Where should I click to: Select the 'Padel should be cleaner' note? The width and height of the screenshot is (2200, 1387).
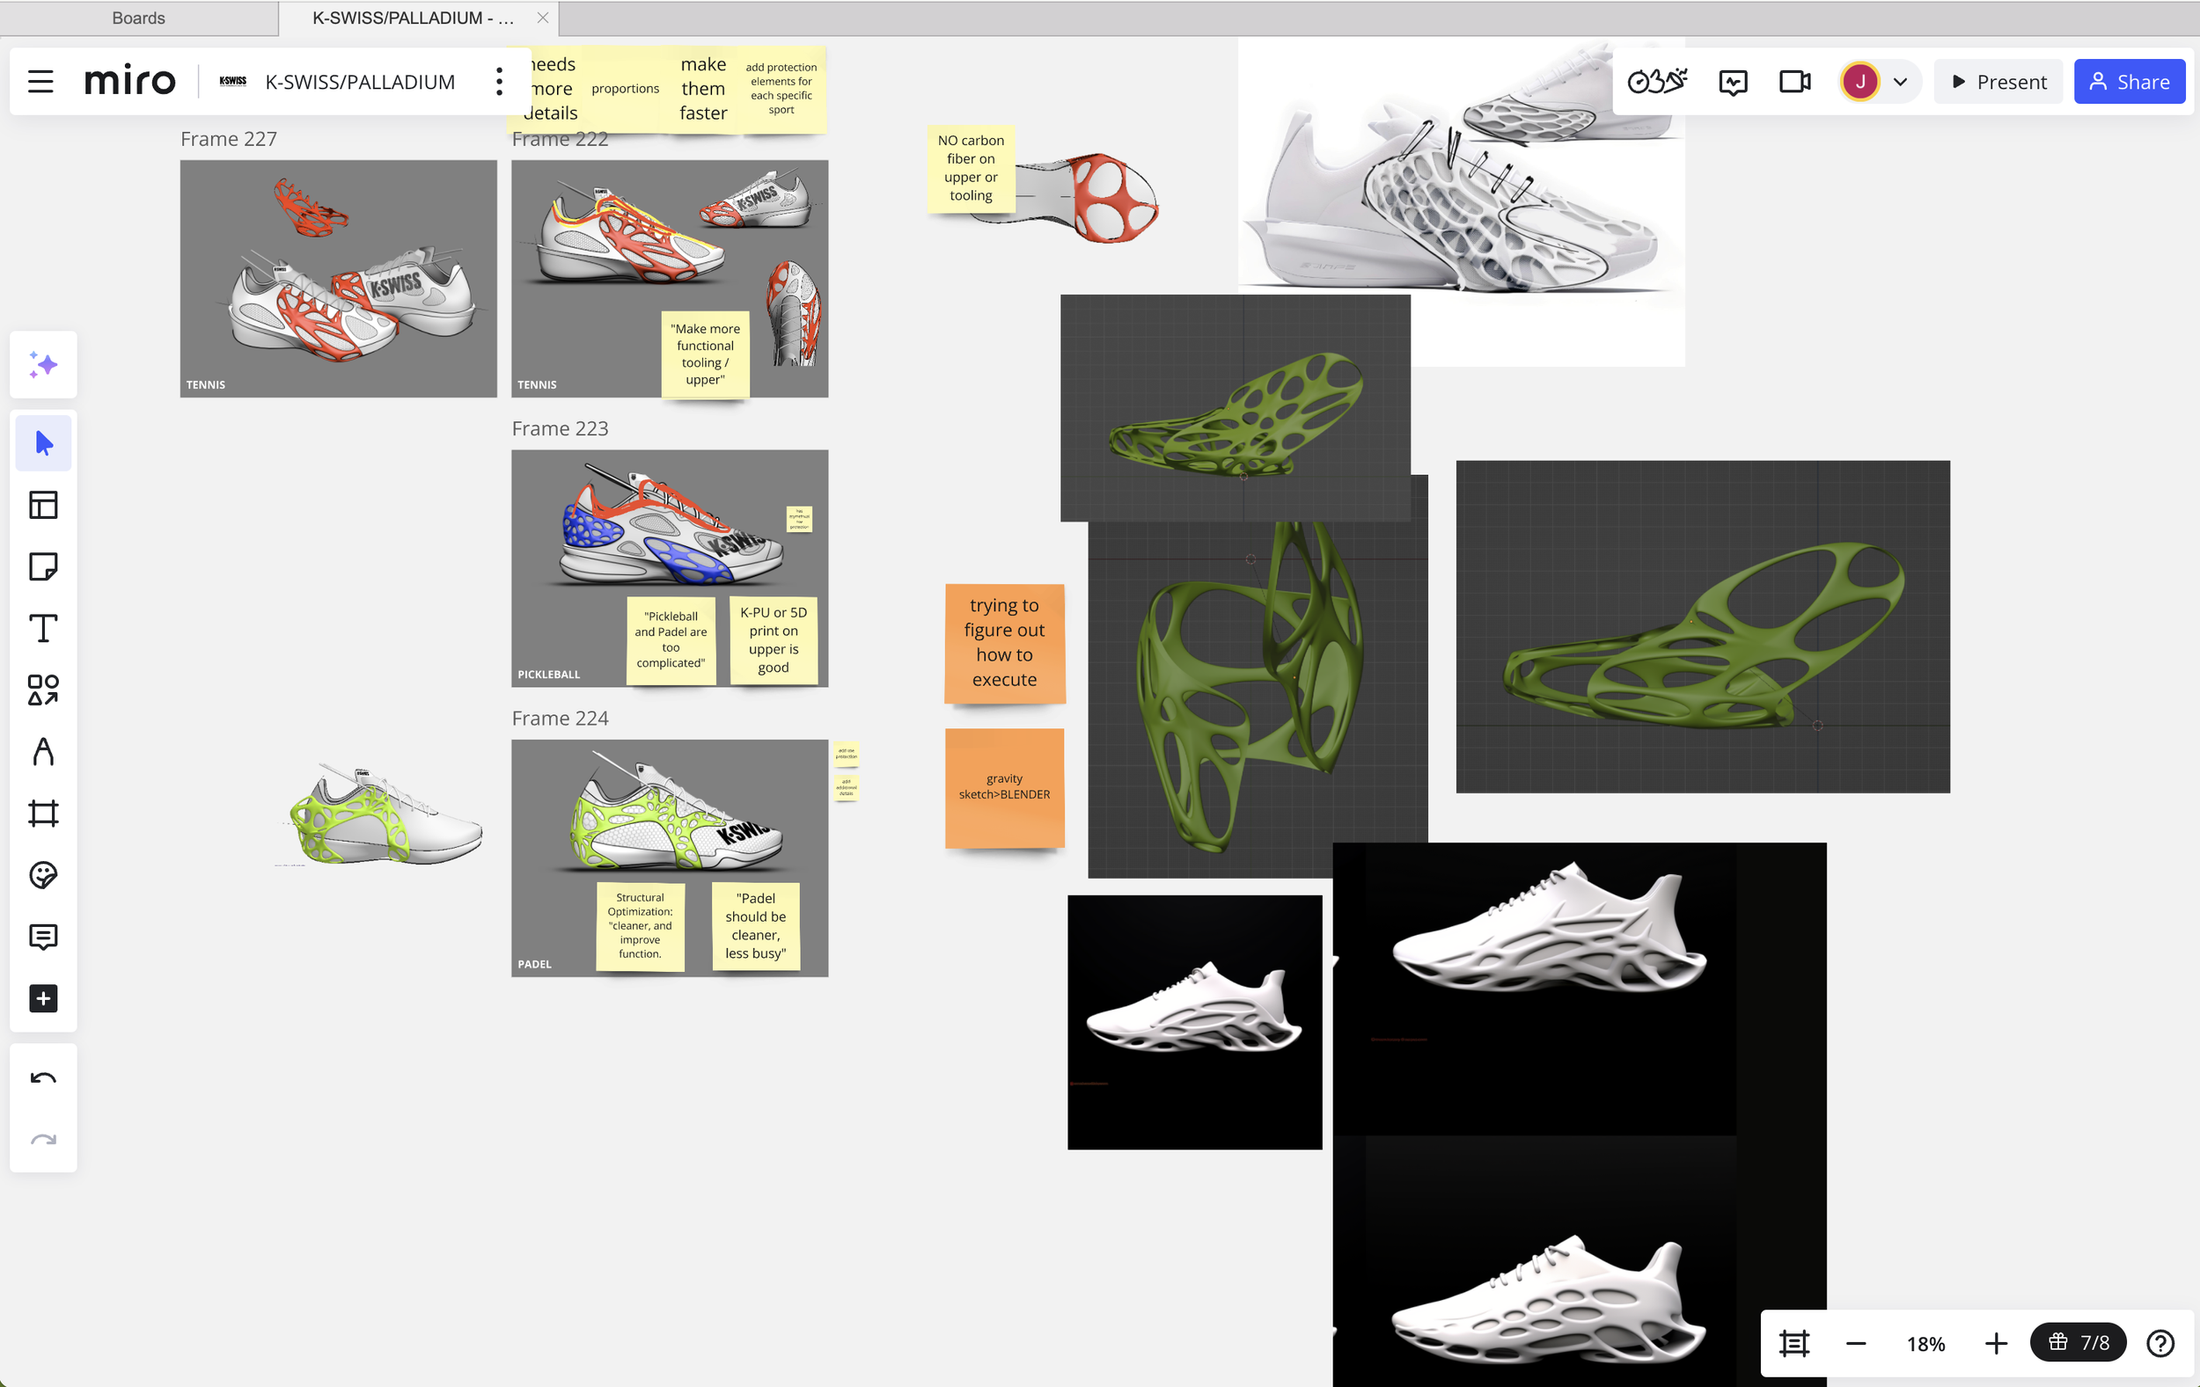point(756,926)
